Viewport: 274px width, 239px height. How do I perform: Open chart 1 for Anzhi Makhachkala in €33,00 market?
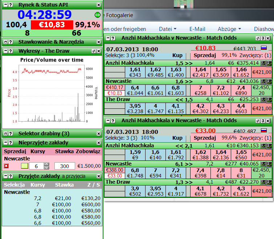point(263,146)
